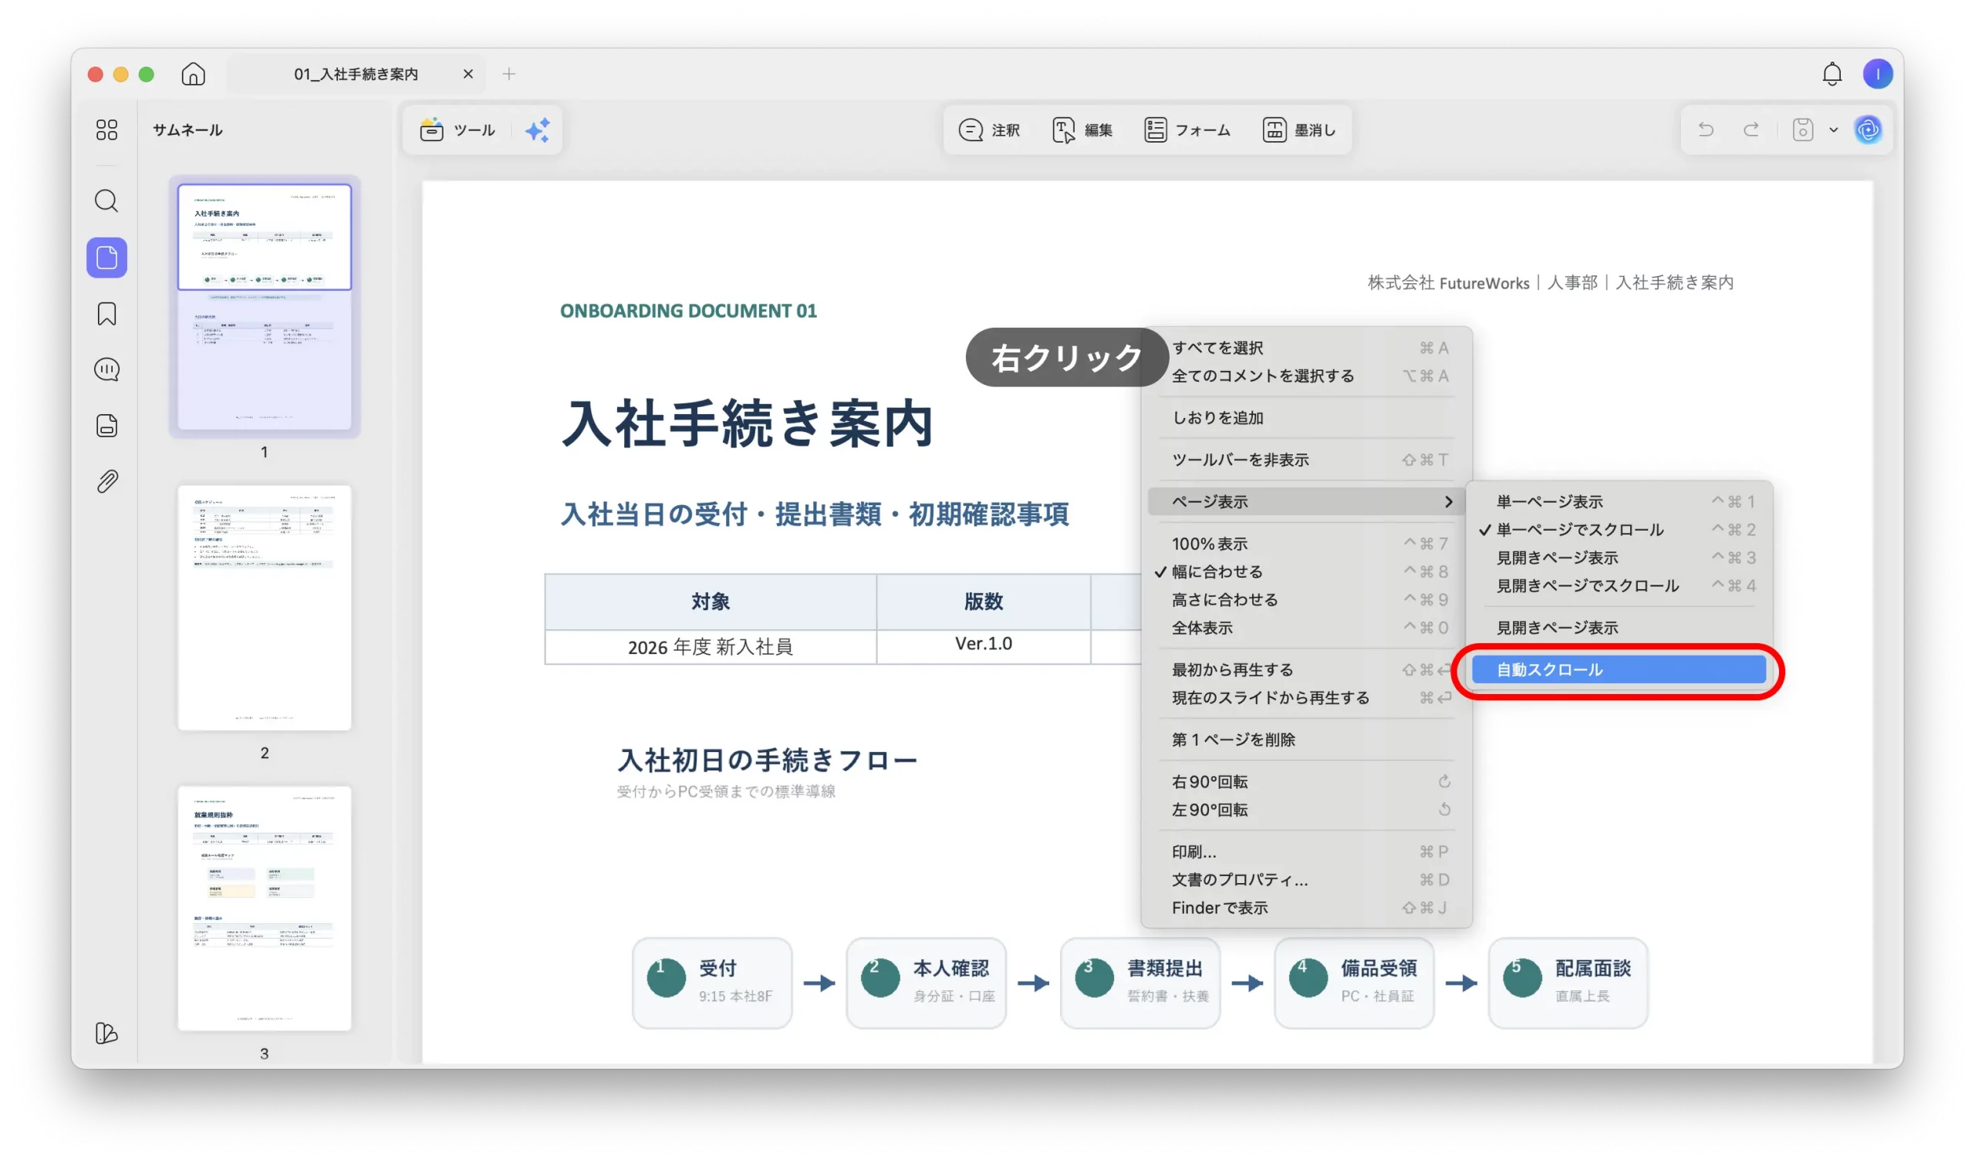1975x1163 pixels.
Task: Select page 3 thumbnail
Action: click(x=264, y=909)
